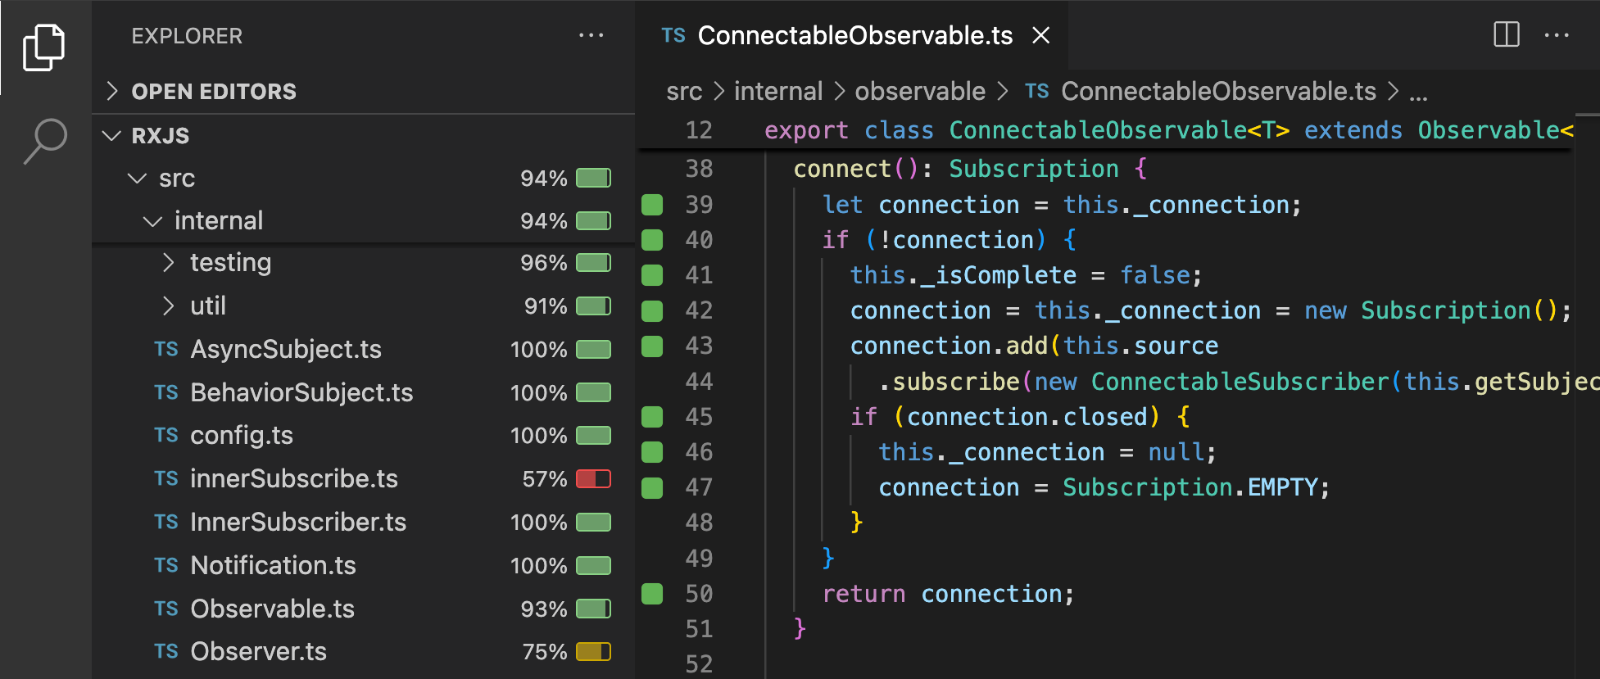Screen dimensions: 1600x679
Task: Open Explorer views and more actions ellipsis
Action: 591,35
